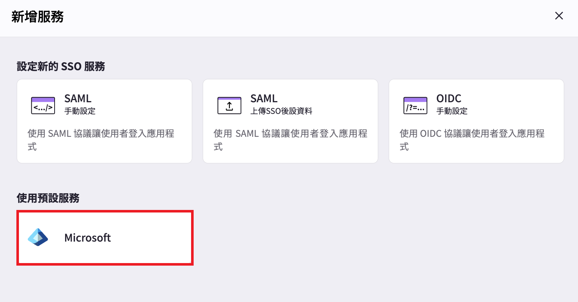Click the Microsoft Entra logo icon
This screenshot has width=578, height=302.
[x=38, y=237]
